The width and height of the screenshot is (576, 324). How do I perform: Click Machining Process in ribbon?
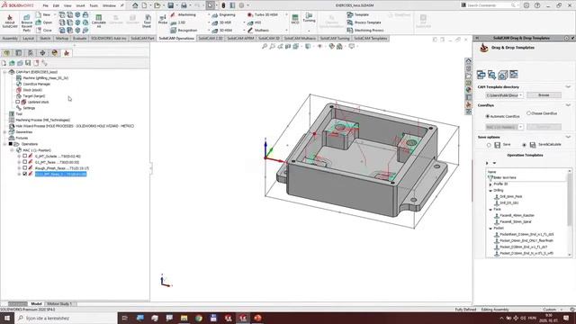[365, 30]
